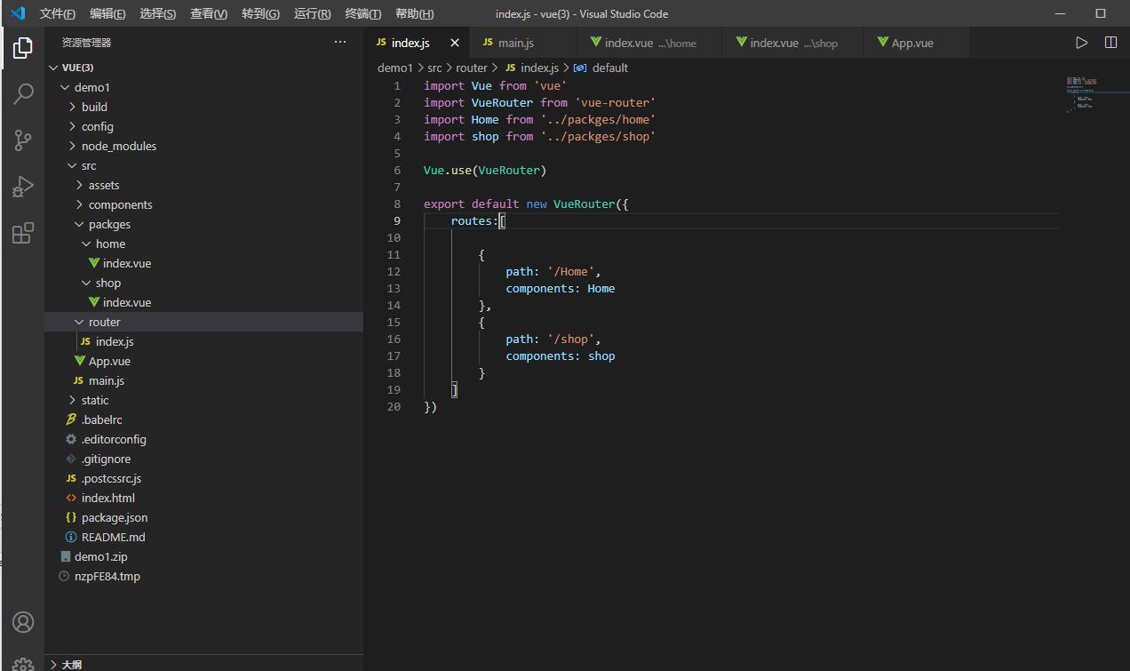Collapse the packges folder
The width and height of the screenshot is (1130, 671).
coord(203,224)
